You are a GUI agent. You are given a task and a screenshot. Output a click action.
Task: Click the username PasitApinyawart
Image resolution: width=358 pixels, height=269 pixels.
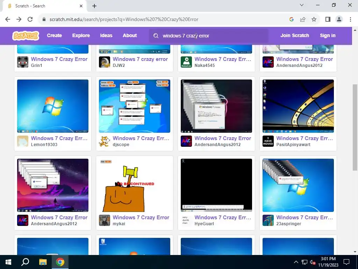tap(293, 145)
